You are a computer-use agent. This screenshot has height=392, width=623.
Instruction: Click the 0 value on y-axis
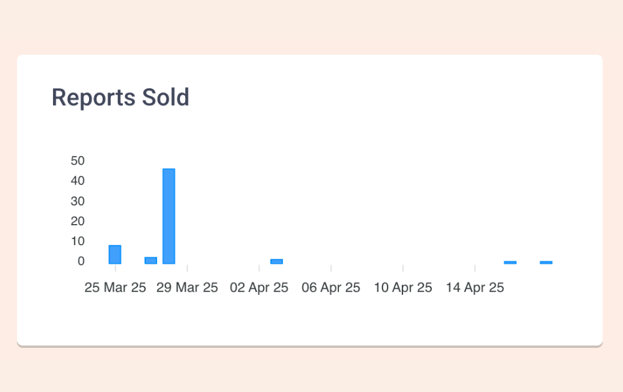(x=81, y=261)
